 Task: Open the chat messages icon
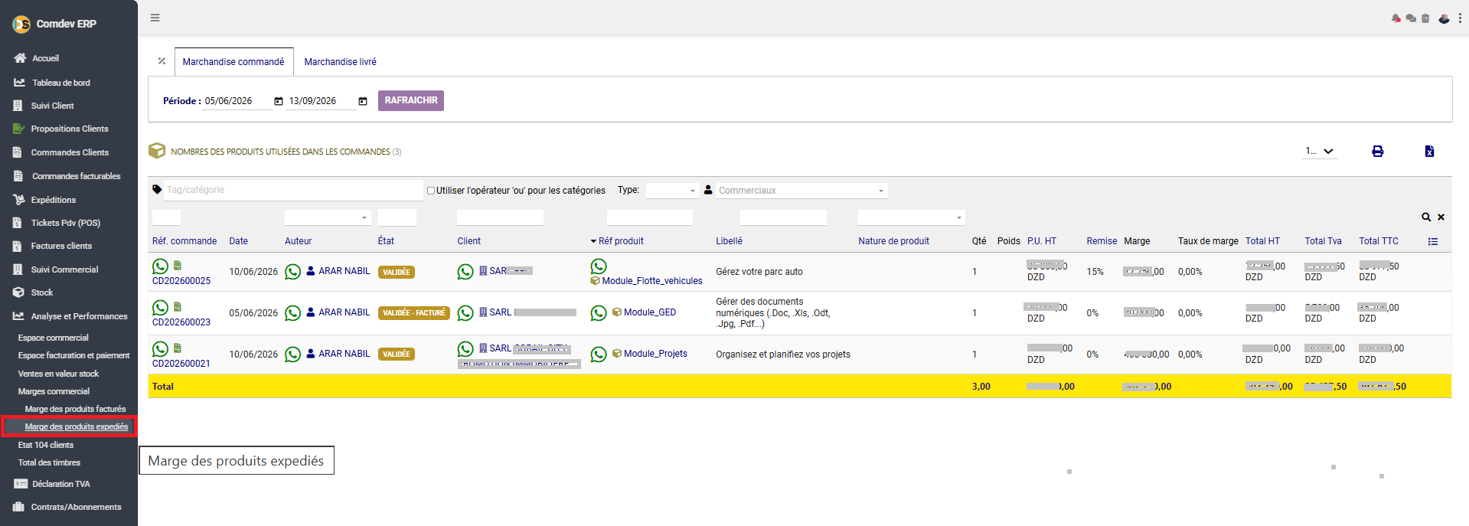pos(1411,18)
